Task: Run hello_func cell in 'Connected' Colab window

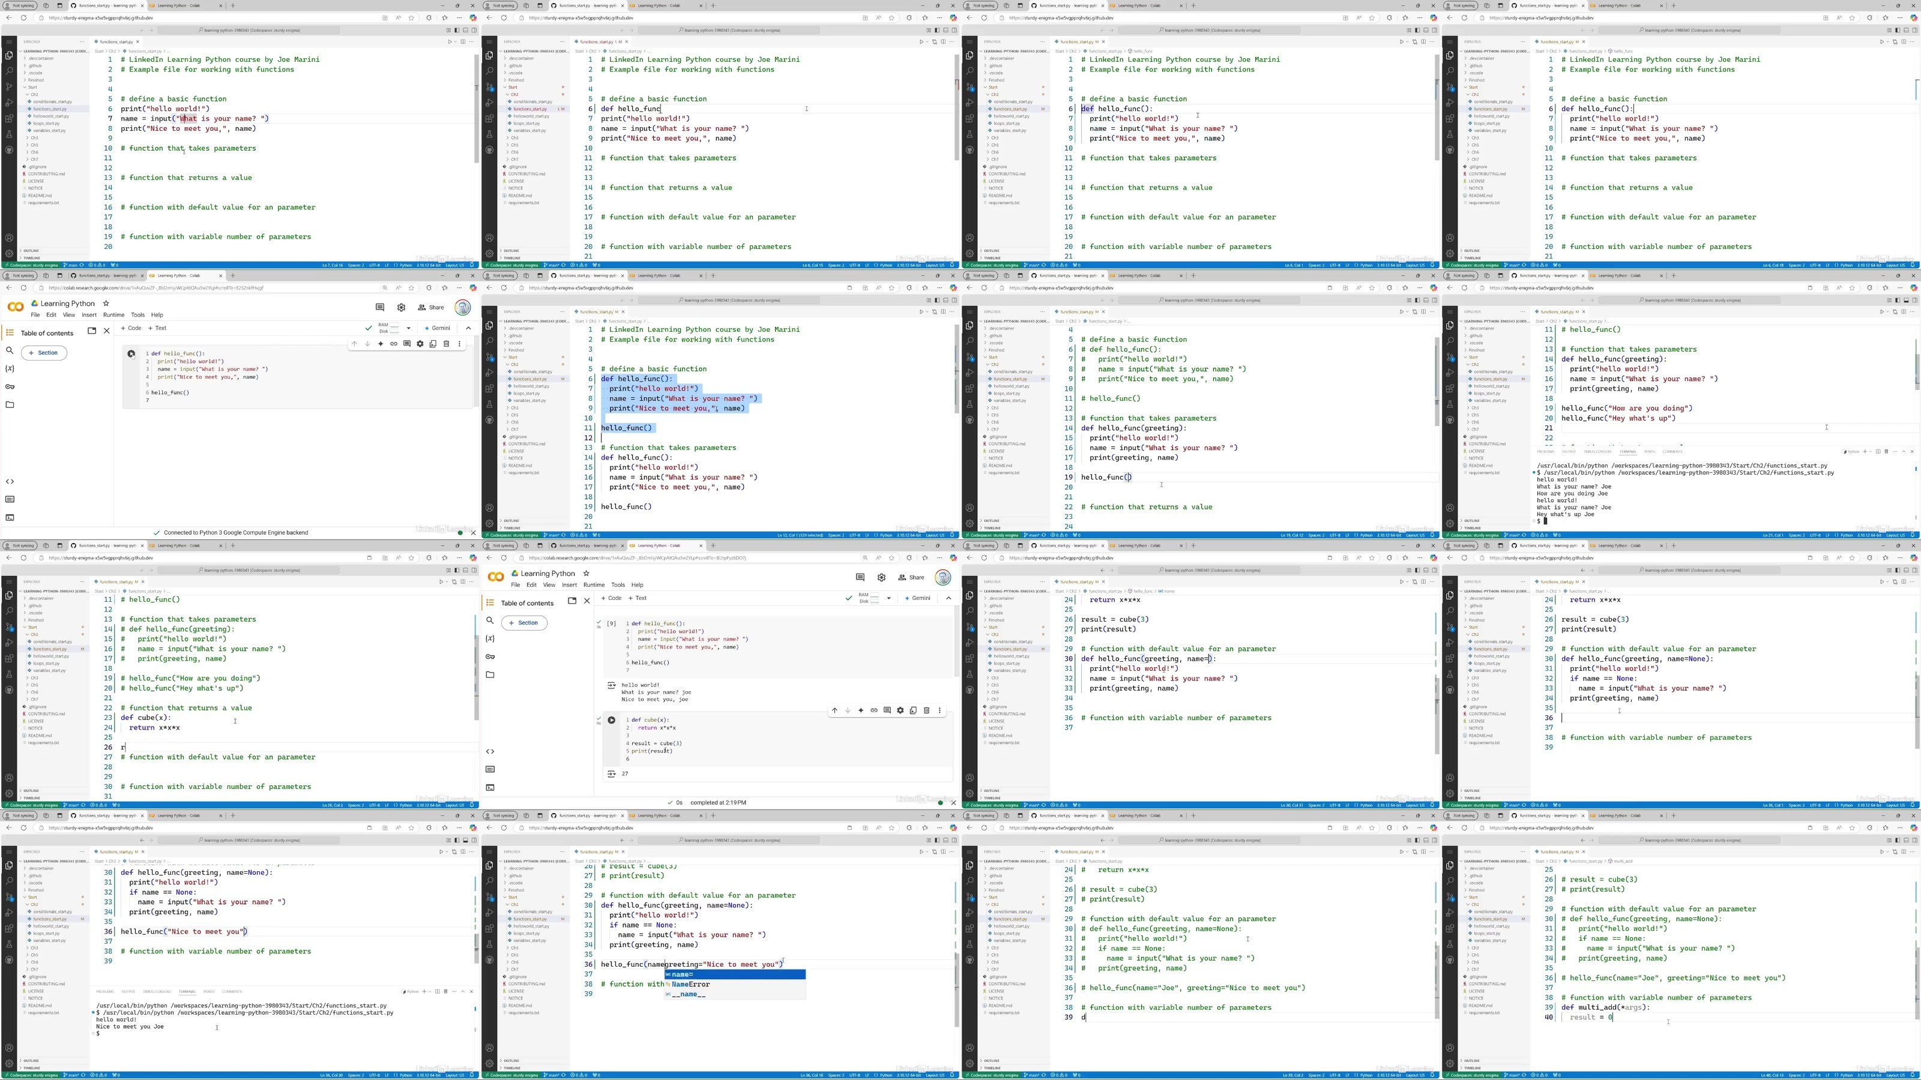Action: pyautogui.click(x=131, y=354)
